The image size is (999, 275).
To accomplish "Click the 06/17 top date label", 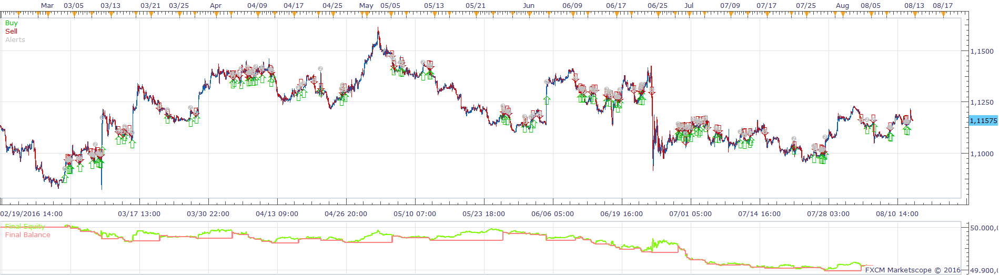I will pos(616,6).
